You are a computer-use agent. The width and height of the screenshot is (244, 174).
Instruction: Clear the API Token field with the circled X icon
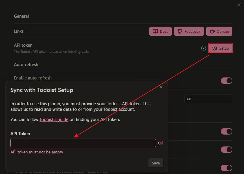[x=161, y=143]
